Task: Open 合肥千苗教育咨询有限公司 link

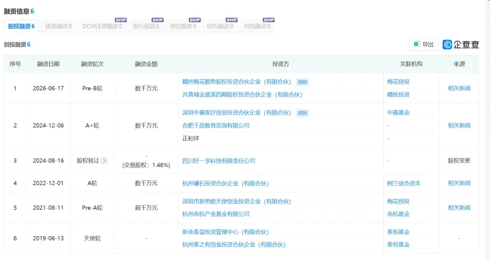Action: (x=216, y=126)
